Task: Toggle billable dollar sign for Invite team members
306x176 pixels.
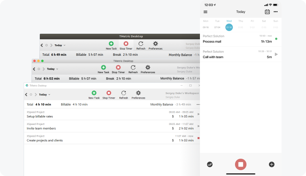Action: 173,128
